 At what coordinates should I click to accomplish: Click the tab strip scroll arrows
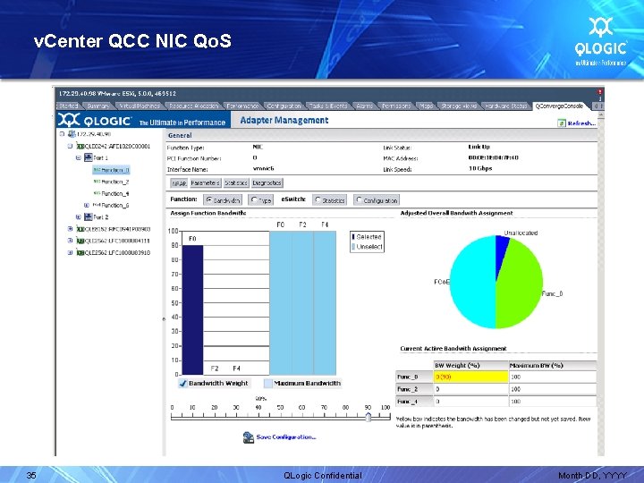coord(597,106)
